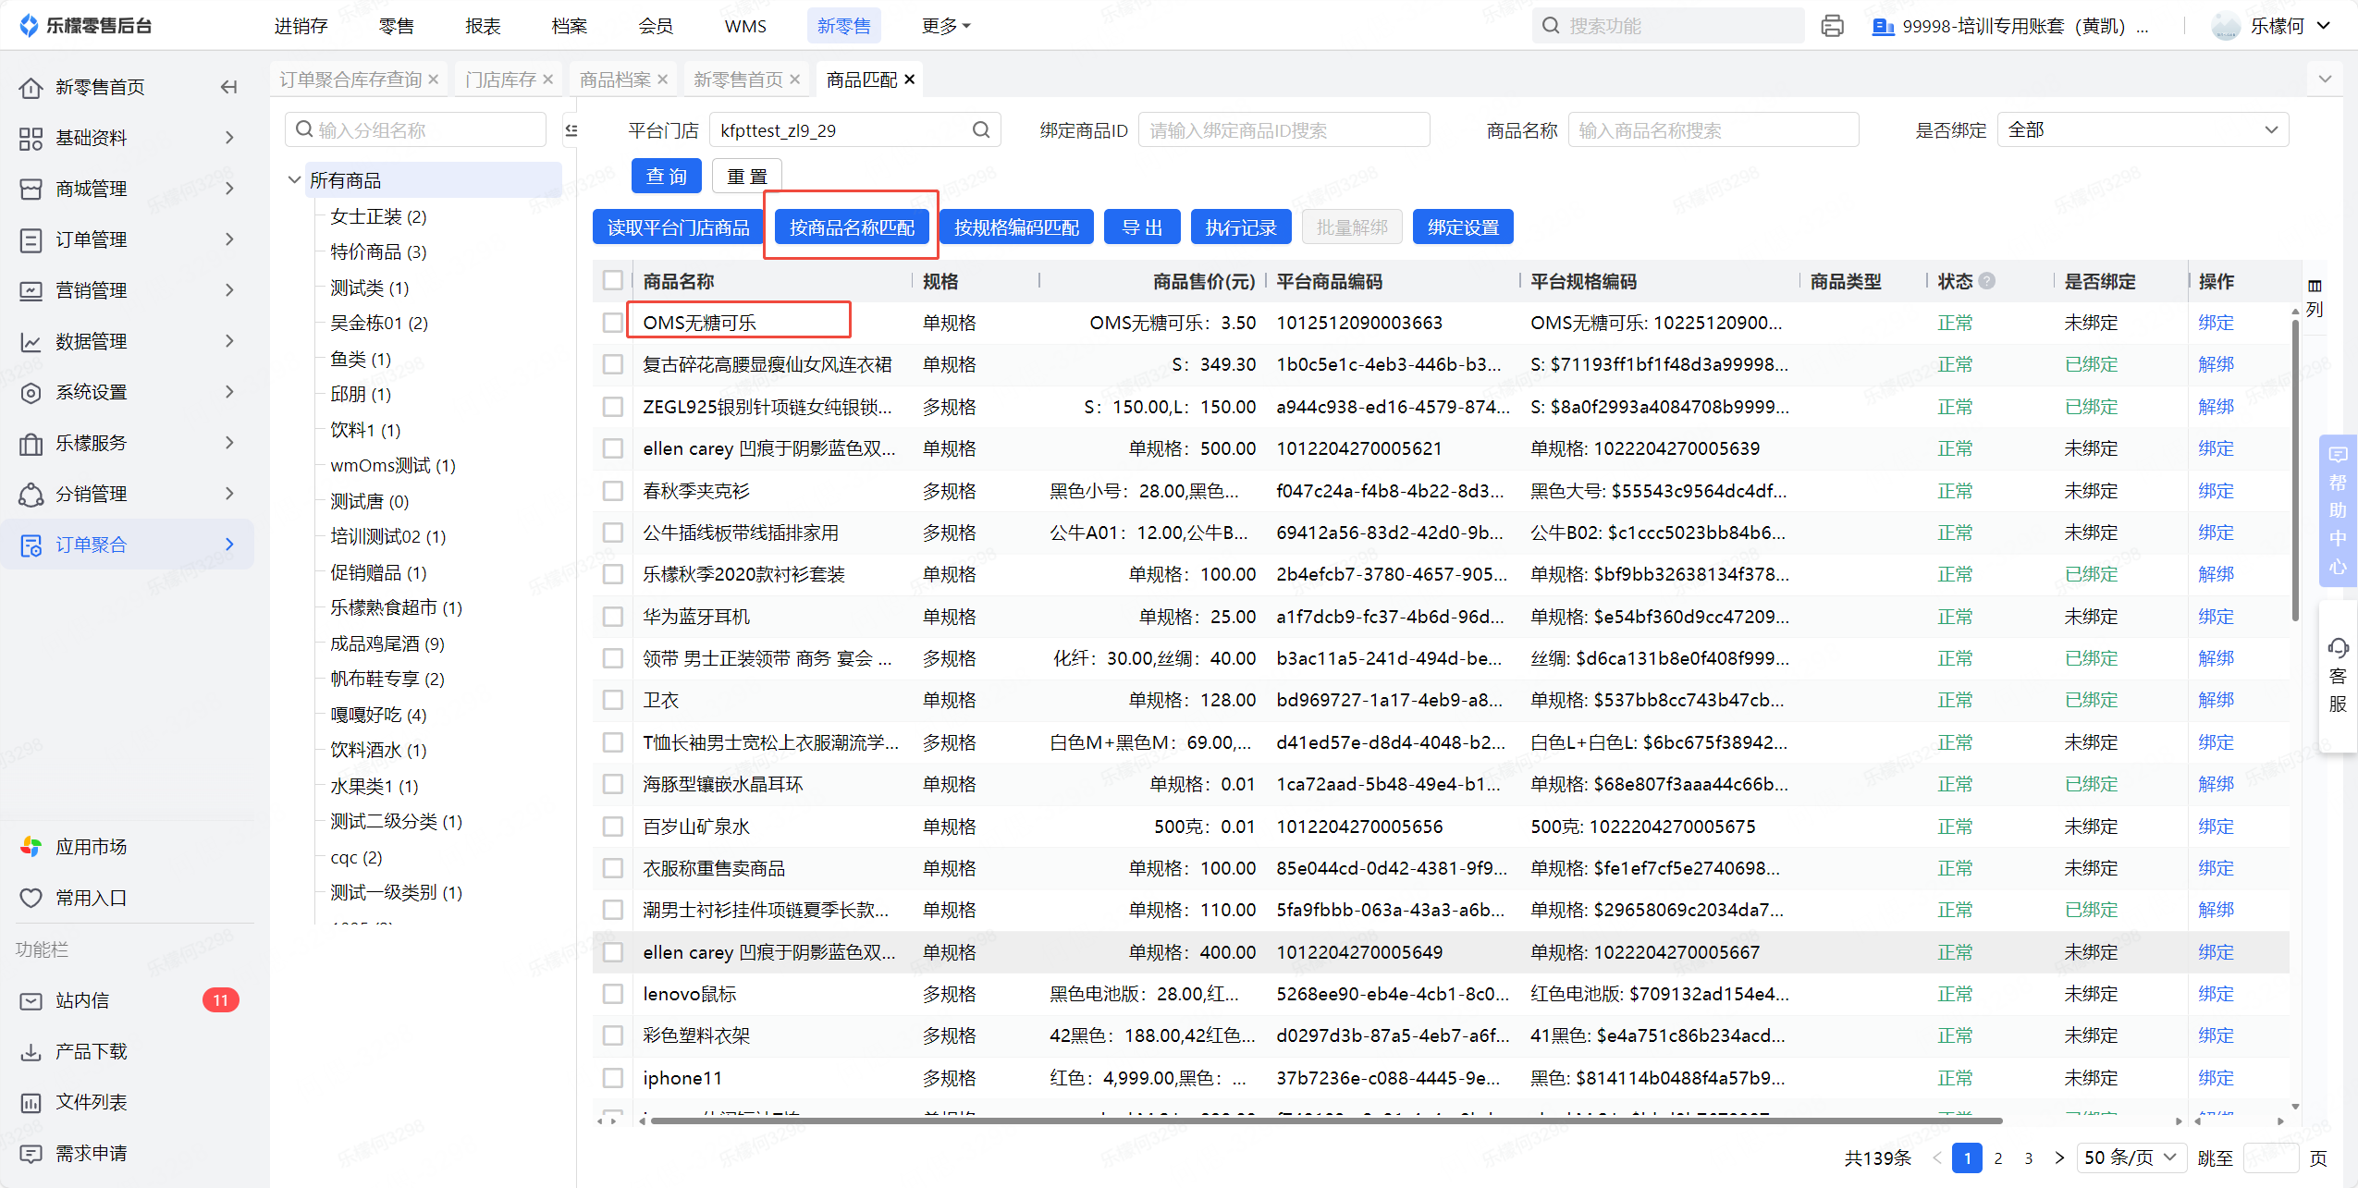2358x1188 pixels.
Task: Toggle the select-all checkbox in table header
Action: pyautogui.click(x=612, y=281)
